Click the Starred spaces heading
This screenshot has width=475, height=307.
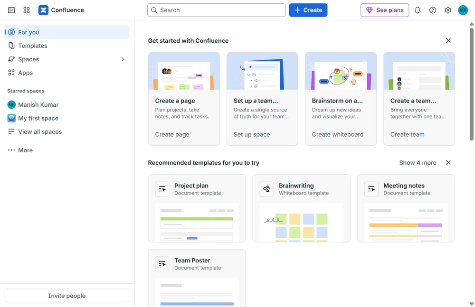(26, 91)
